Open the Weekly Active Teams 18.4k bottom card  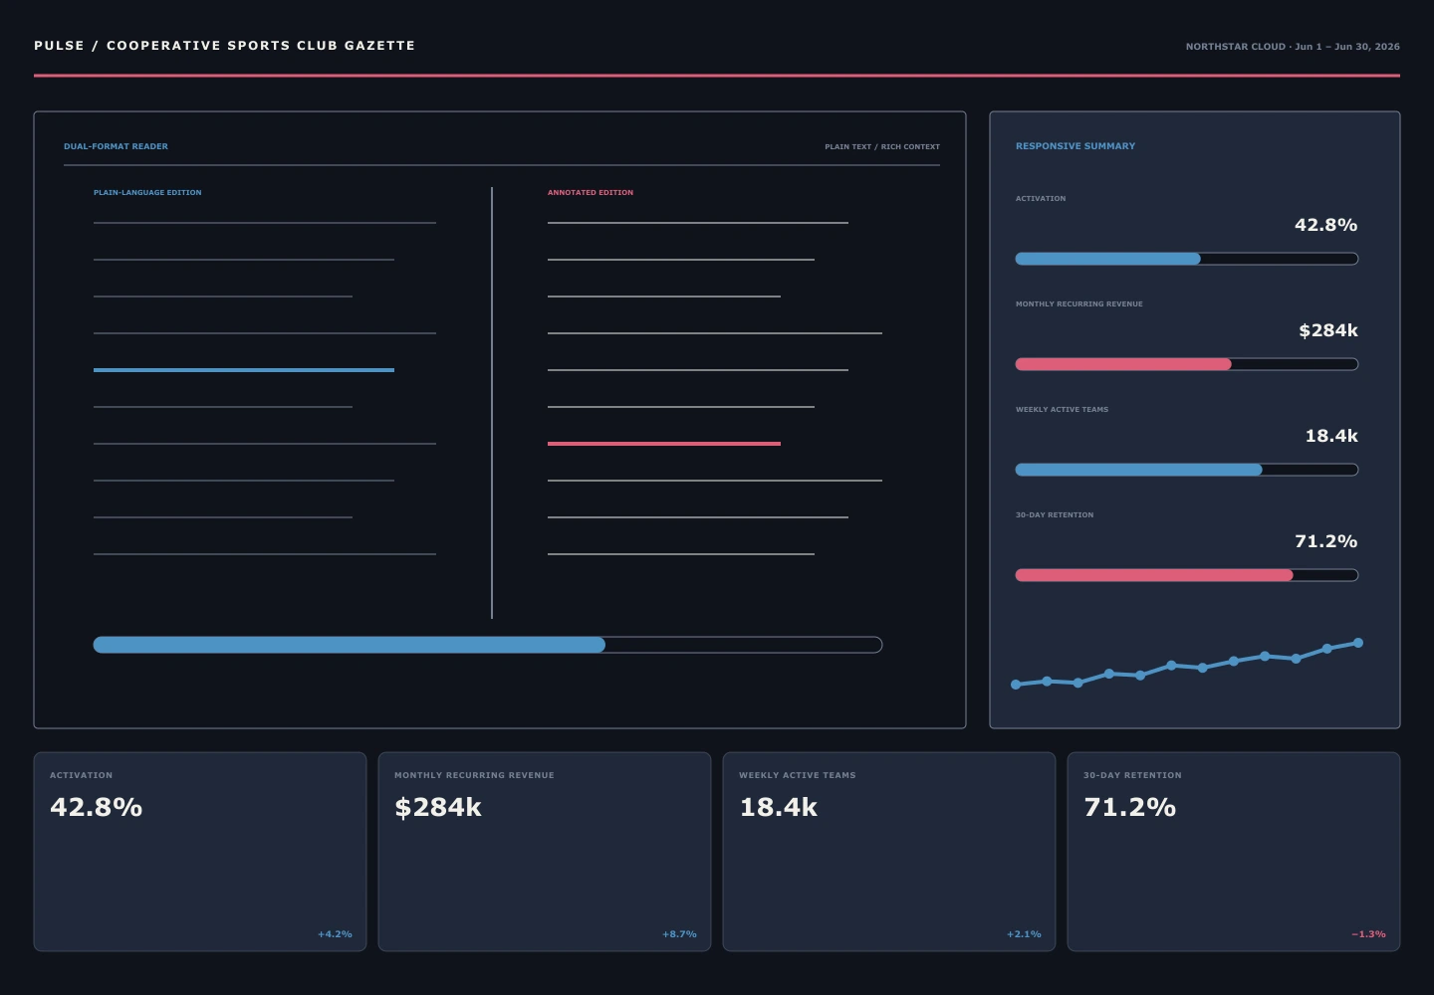[x=889, y=852]
